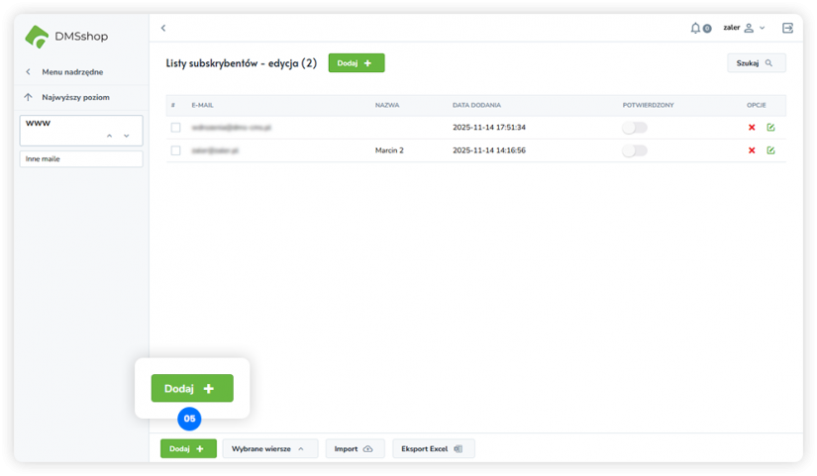Click the Szukaj search button
This screenshot has width=817, height=476.
pos(756,62)
